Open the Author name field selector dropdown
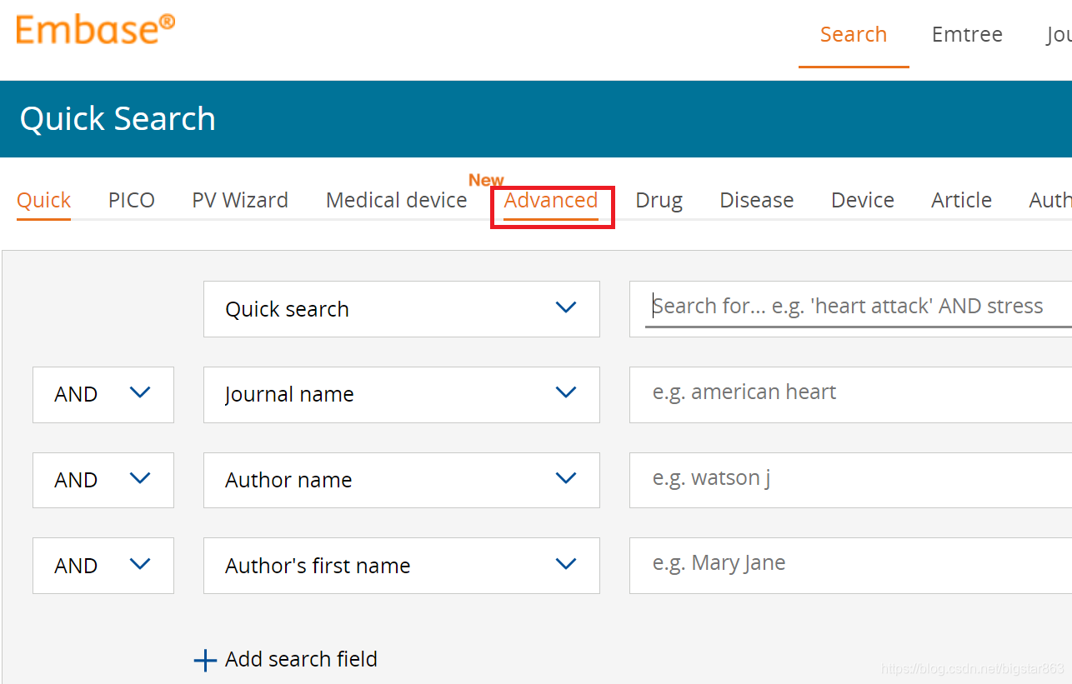The height and width of the screenshot is (684, 1072). point(402,480)
